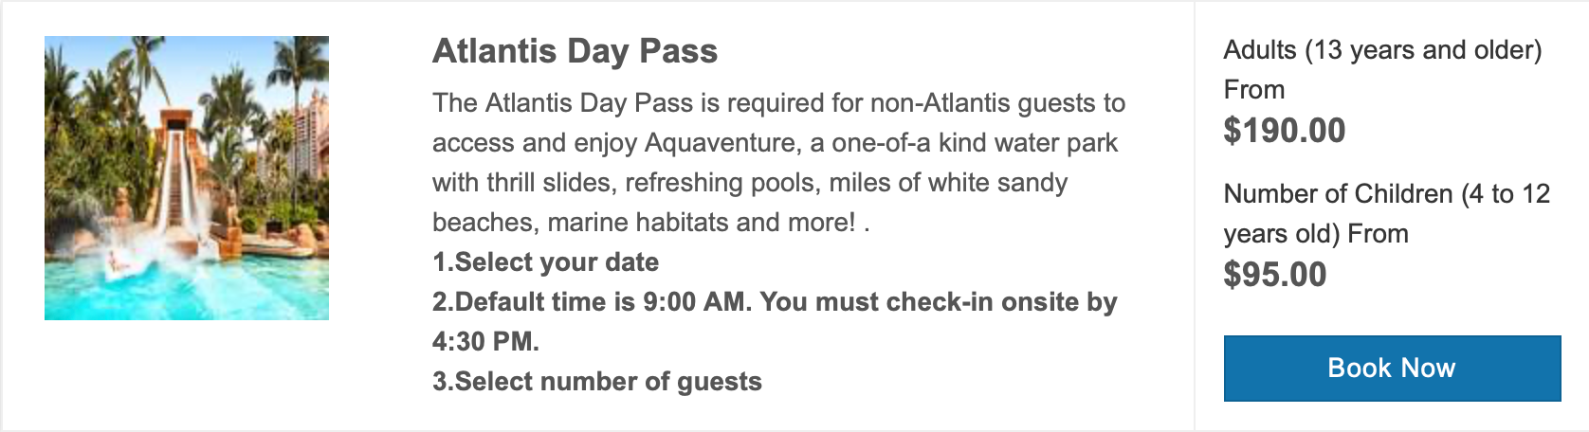This screenshot has width=1589, height=432.
Task: Click 'beaches, marine habitats and more!' line
Action: tap(645, 223)
